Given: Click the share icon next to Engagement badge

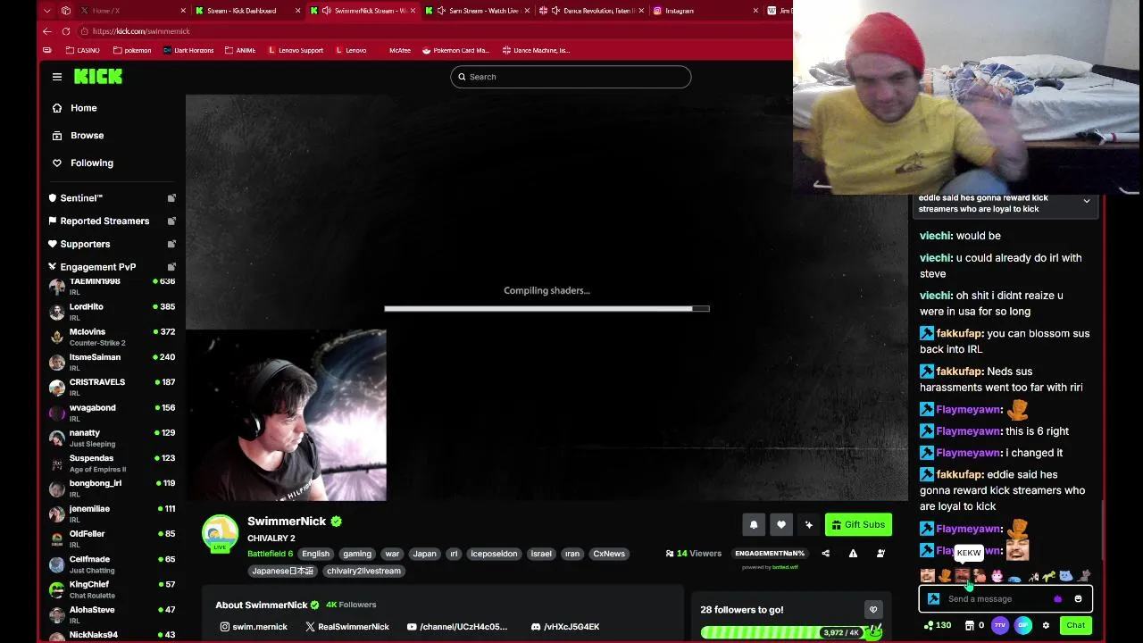Looking at the screenshot, I should (x=825, y=554).
